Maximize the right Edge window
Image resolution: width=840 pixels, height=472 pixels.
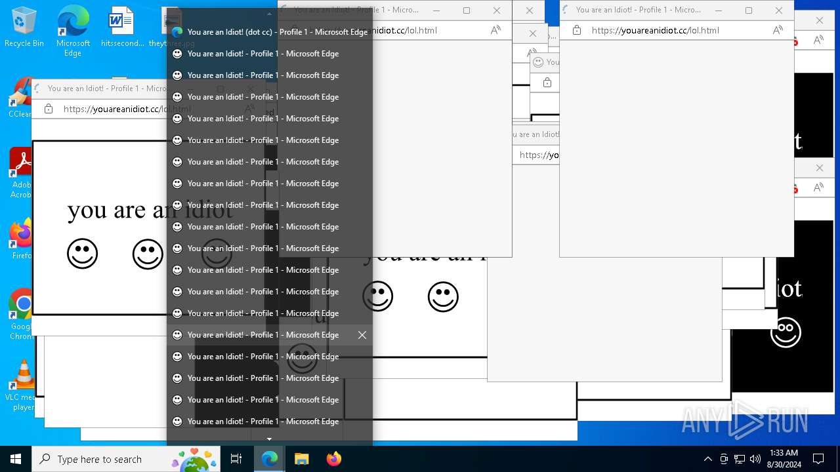coord(749,10)
